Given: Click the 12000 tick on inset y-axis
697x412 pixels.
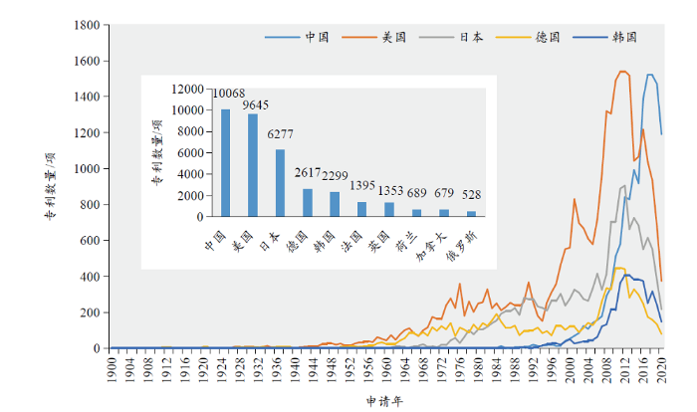Looking at the screenshot, I should tap(187, 89).
